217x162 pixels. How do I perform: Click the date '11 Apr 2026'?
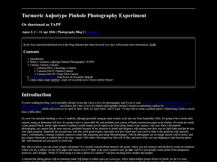47,32
